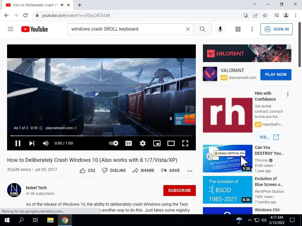This screenshot has height=226, width=302.
Task: Open the ad info icon next to 0:59
Action: pyautogui.click(x=41, y=128)
